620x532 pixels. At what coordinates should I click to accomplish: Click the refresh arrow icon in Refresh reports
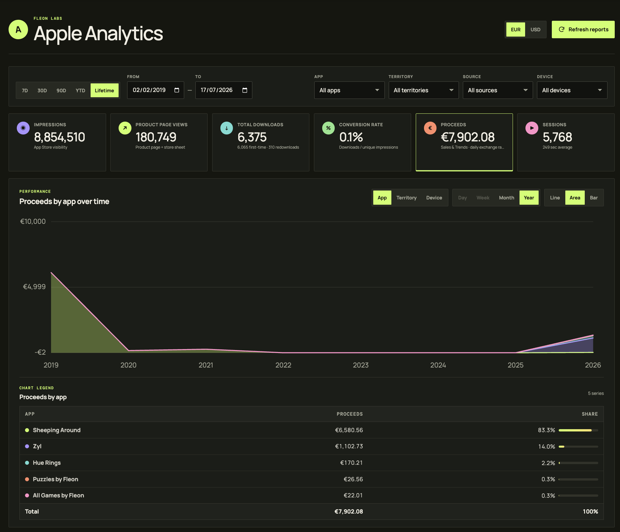point(562,29)
